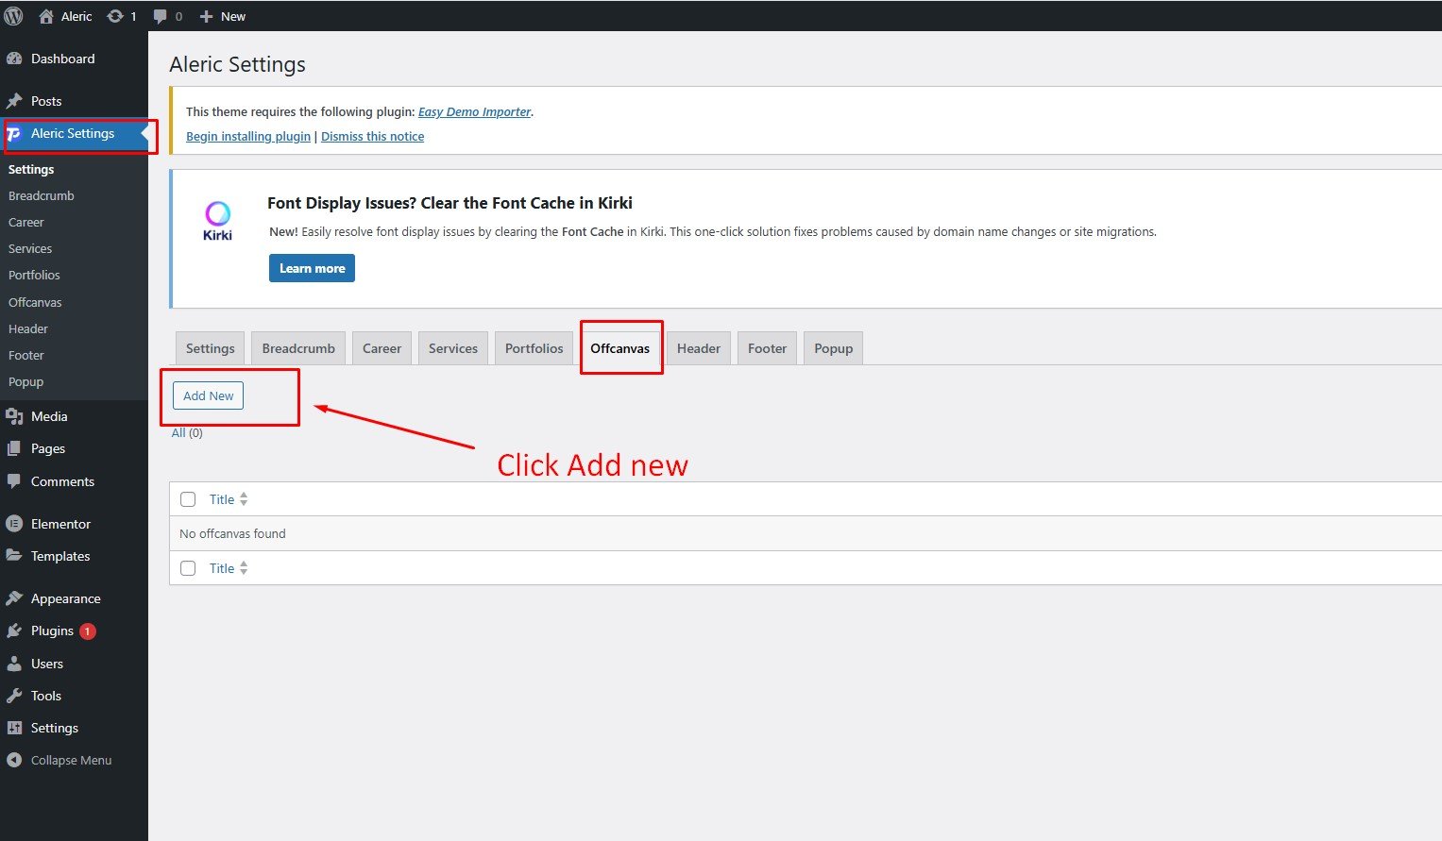
Task: Collapse the admin sidebar menu
Action: click(71, 760)
